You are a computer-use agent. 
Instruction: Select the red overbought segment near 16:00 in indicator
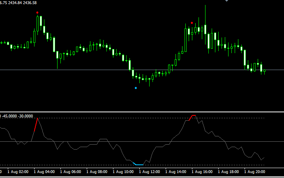(192, 117)
